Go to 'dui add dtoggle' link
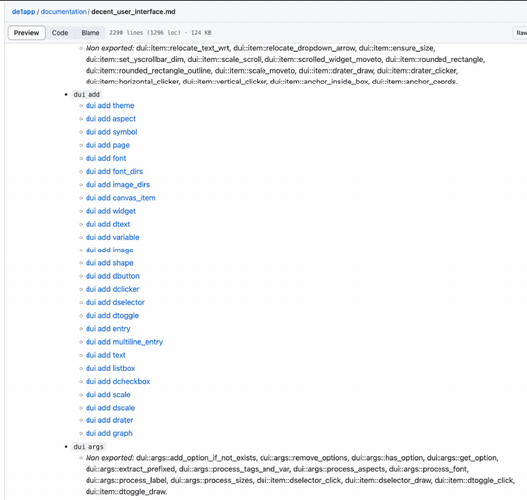Viewport: 527px width, 500px height. [112, 315]
